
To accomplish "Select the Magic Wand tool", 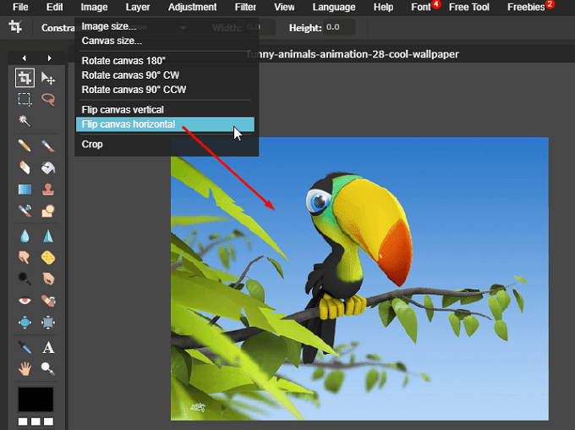I will pos(25,121).
